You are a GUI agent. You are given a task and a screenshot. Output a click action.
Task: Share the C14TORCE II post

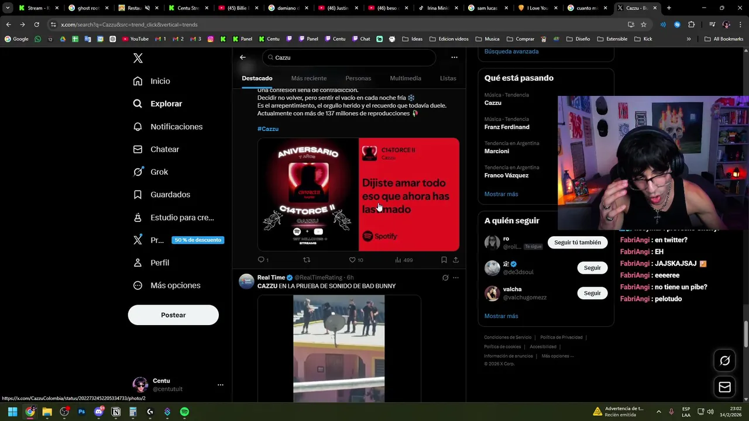coord(455,260)
